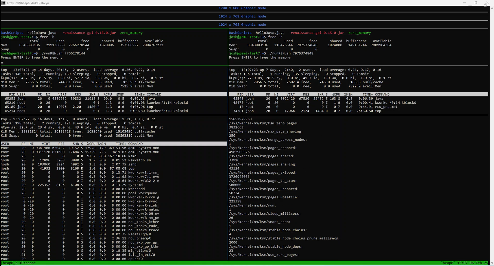Image resolution: width=494 pixels, height=266 pixels.
Task: Click 'BashScripts' in the left top pane
Action: [x=12, y=33]
